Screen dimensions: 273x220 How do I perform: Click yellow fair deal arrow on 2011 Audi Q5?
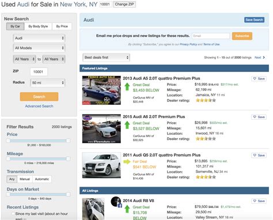(x=127, y=161)
